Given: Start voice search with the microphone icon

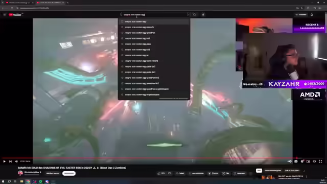Looking at the screenshot, I should (x=203, y=15).
